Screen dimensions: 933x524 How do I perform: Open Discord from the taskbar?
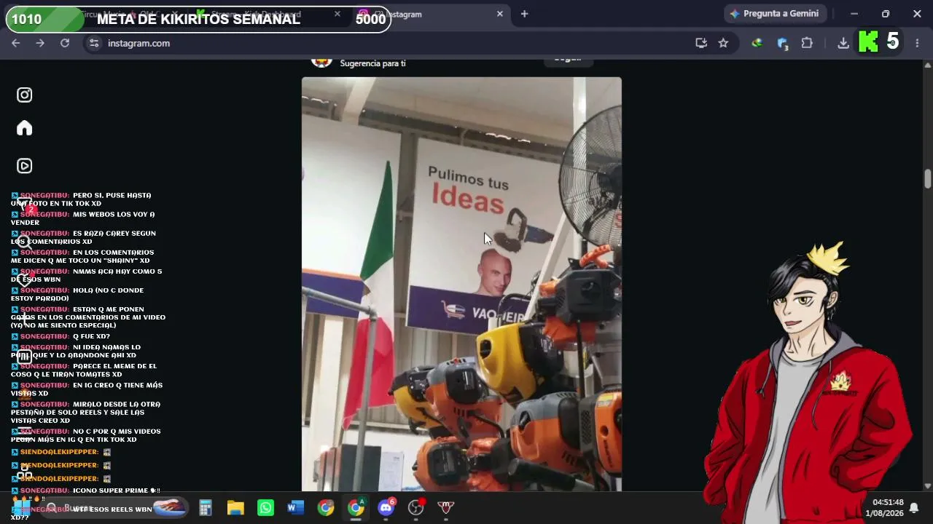pyautogui.click(x=386, y=507)
